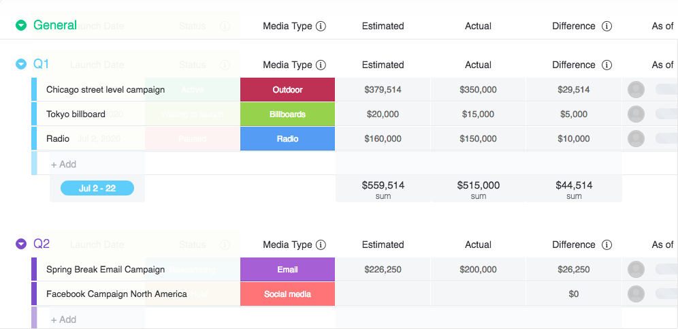Open the Outdoor media type label
The height and width of the screenshot is (329, 678).
(x=287, y=90)
